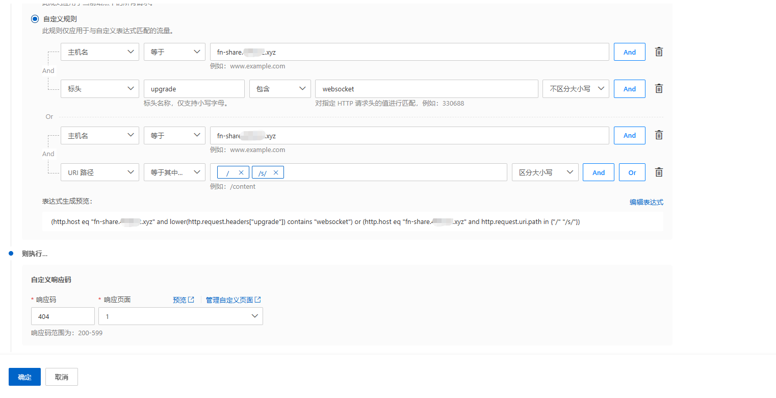Open the URI 路径 field dropdown
776x398 pixels.
click(x=100, y=172)
